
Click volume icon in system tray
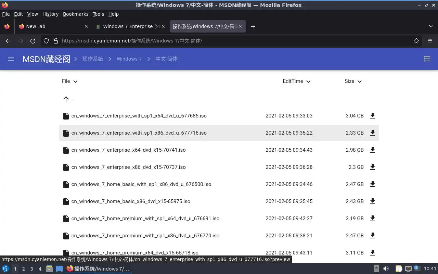(x=386, y=269)
